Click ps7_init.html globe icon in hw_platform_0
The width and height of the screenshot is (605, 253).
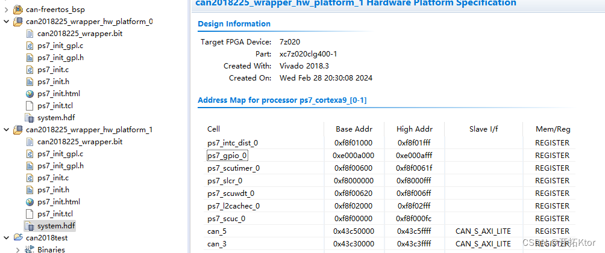[30, 94]
